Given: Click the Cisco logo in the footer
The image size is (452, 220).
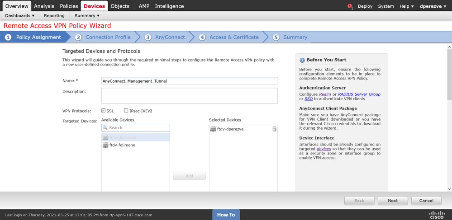Looking at the screenshot, I should (437, 215).
